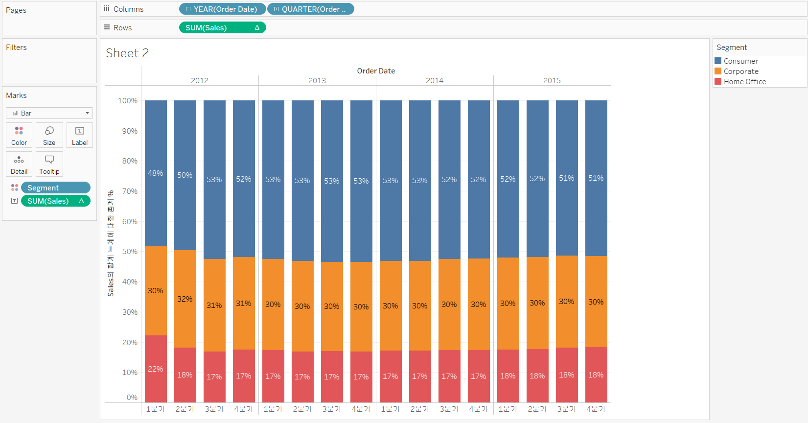Screen dimensions: 808x423
Task: Click the 0% axis tick label
Action: coord(132,398)
